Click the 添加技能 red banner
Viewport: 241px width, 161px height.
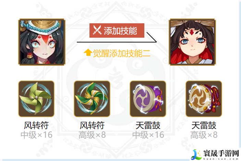(x=117, y=30)
